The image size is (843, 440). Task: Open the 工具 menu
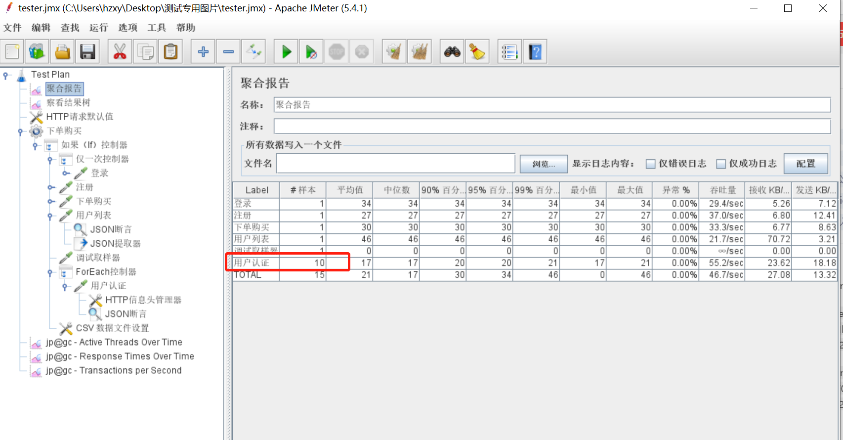coord(157,28)
